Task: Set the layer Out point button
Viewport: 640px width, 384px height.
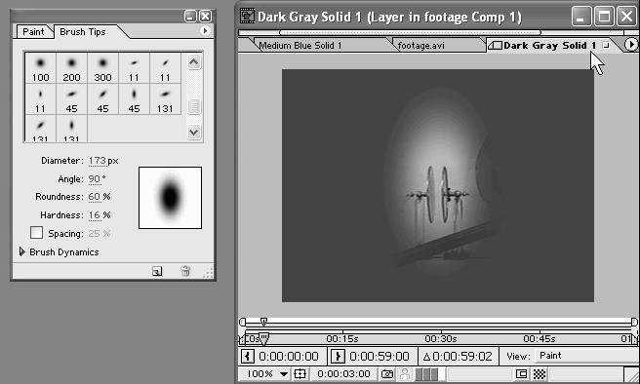Action: point(338,357)
